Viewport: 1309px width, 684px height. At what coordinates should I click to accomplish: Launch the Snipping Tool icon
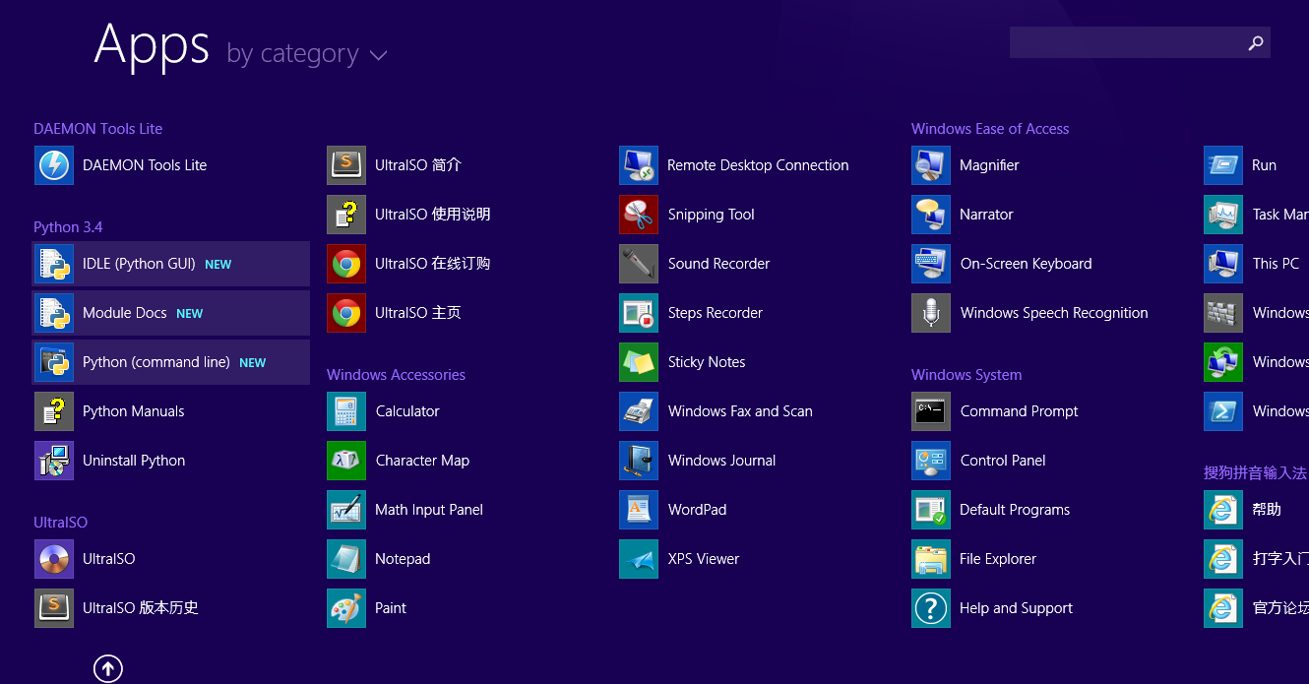[639, 215]
